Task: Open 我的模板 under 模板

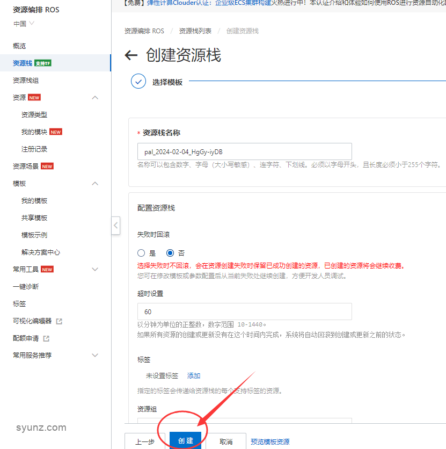Action: 34,201
